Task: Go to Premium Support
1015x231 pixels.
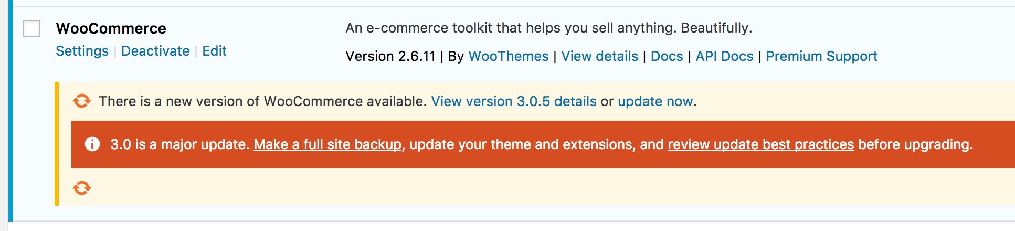Action: (821, 56)
